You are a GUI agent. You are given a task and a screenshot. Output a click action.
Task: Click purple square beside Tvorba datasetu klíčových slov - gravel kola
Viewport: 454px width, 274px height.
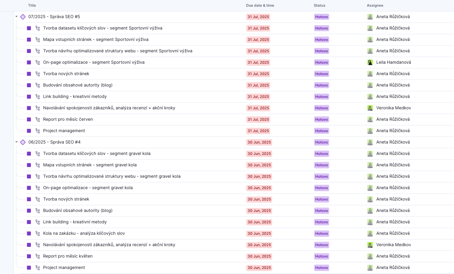pos(29,154)
